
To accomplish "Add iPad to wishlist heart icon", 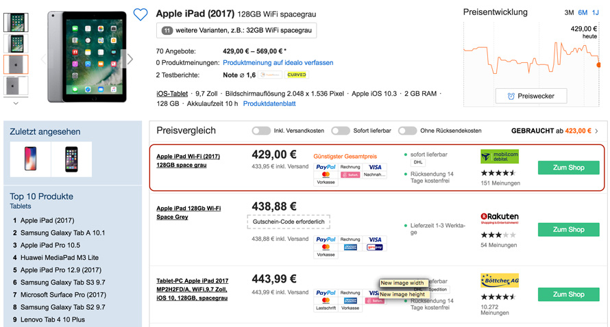I will point(141,14).
